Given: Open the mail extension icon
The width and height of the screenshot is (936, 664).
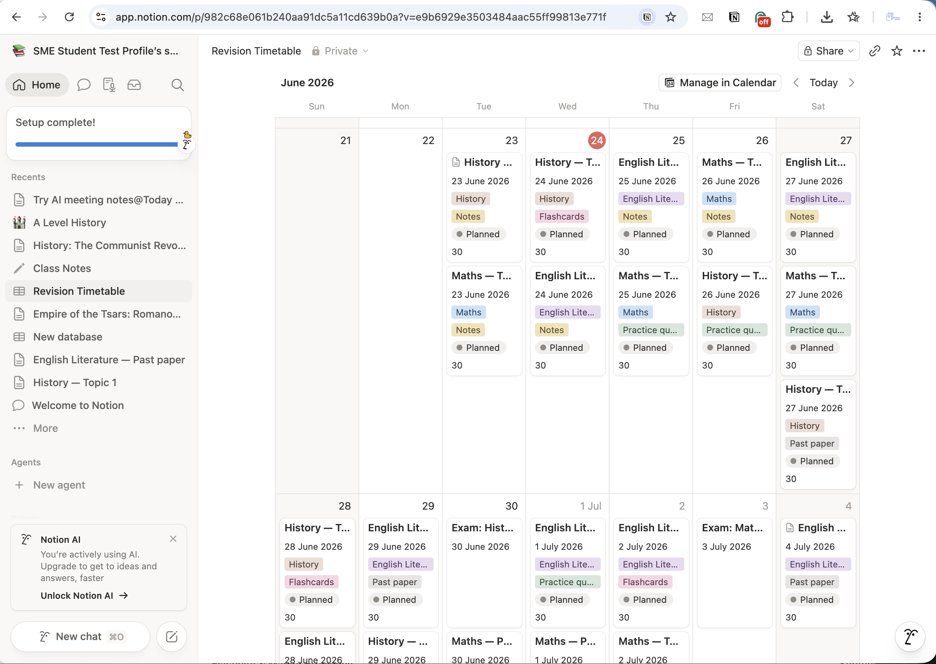Looking at the screenshot, I should point(707,17).
